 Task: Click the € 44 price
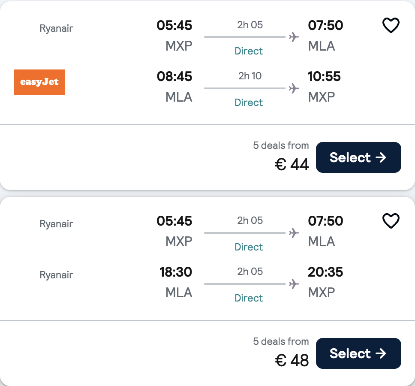[x=292, y=164]
